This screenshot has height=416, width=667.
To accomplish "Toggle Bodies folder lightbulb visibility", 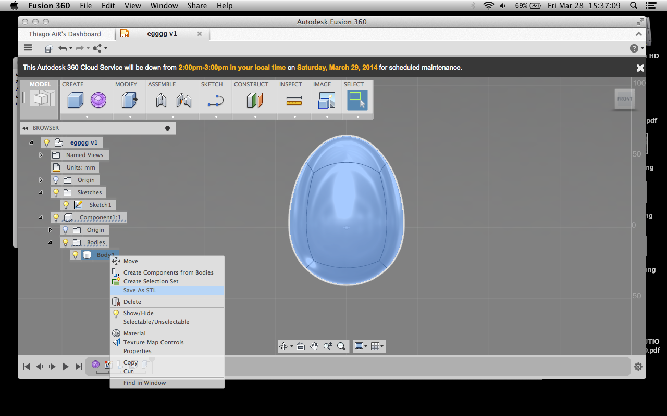I will point(65,242).
